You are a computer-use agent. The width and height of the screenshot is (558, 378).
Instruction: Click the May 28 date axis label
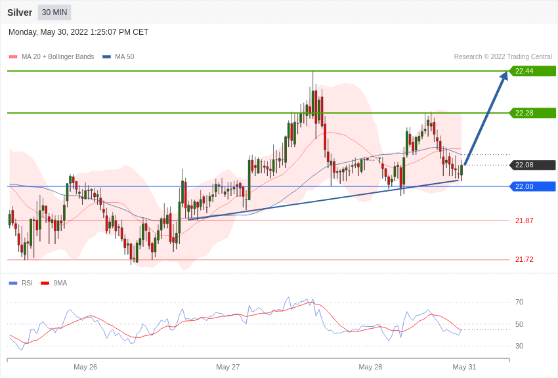click(370, 367)
